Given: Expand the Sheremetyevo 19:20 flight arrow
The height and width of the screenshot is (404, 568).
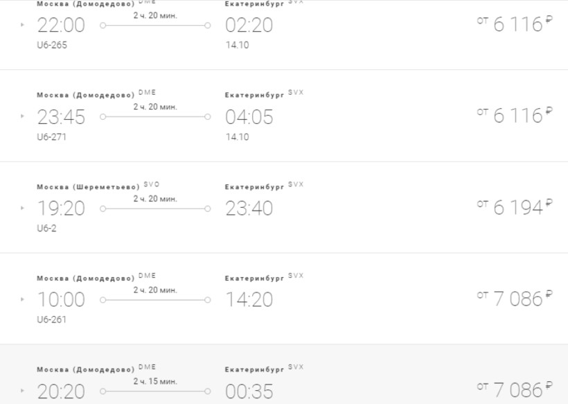Looking at the screenshot, I should [x=22, y=208].
